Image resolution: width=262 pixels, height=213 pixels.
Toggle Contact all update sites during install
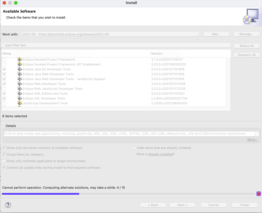click(x=4, y=167)
